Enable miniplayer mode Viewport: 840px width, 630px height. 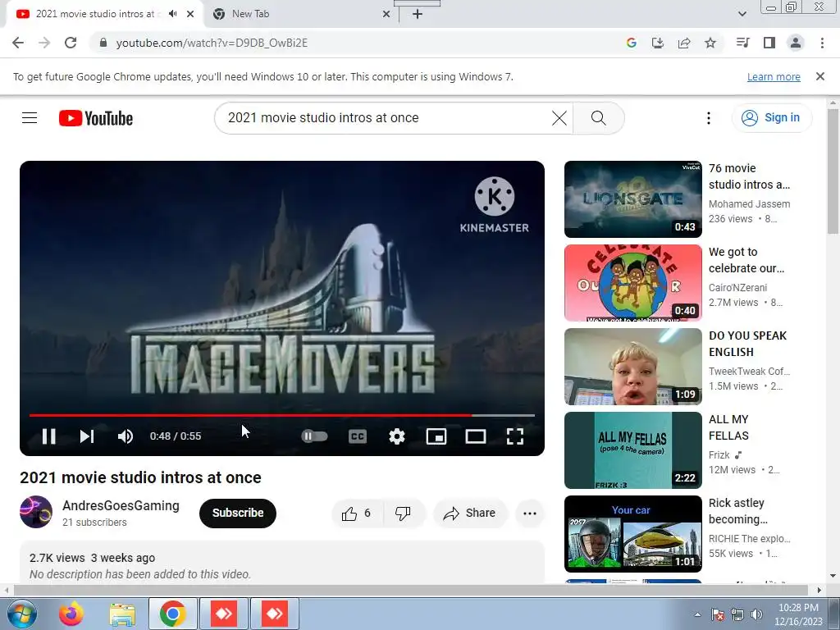436,436
